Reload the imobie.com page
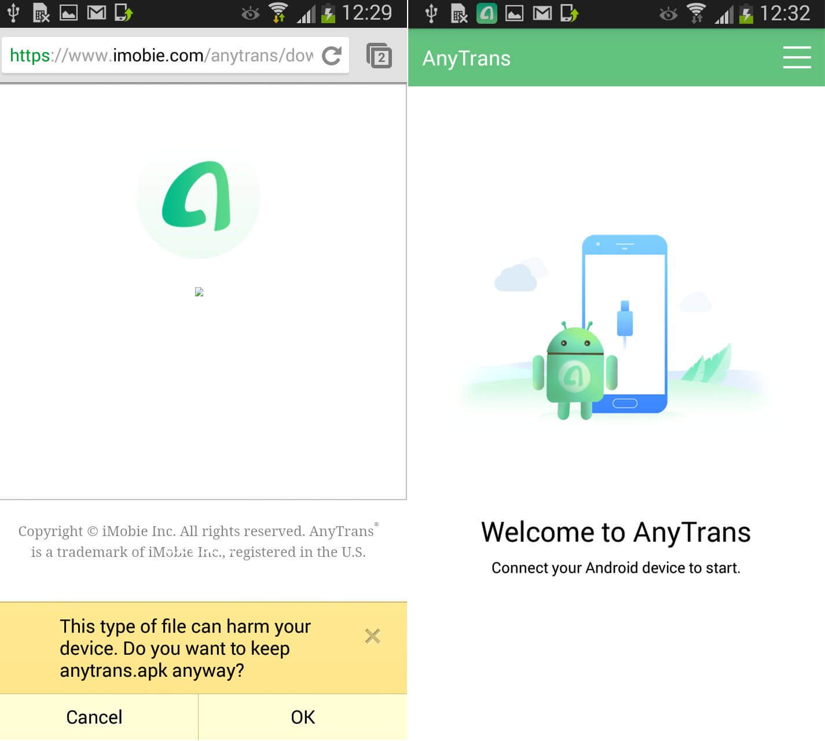Screen dimensions: 825x741 point(332,56)
